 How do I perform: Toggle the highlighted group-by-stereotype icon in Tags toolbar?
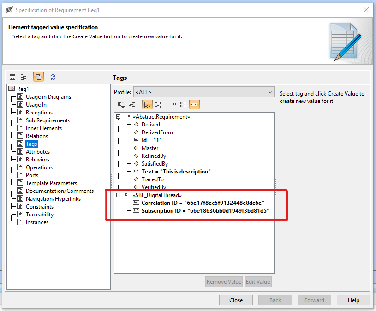[x=147, y=105]
